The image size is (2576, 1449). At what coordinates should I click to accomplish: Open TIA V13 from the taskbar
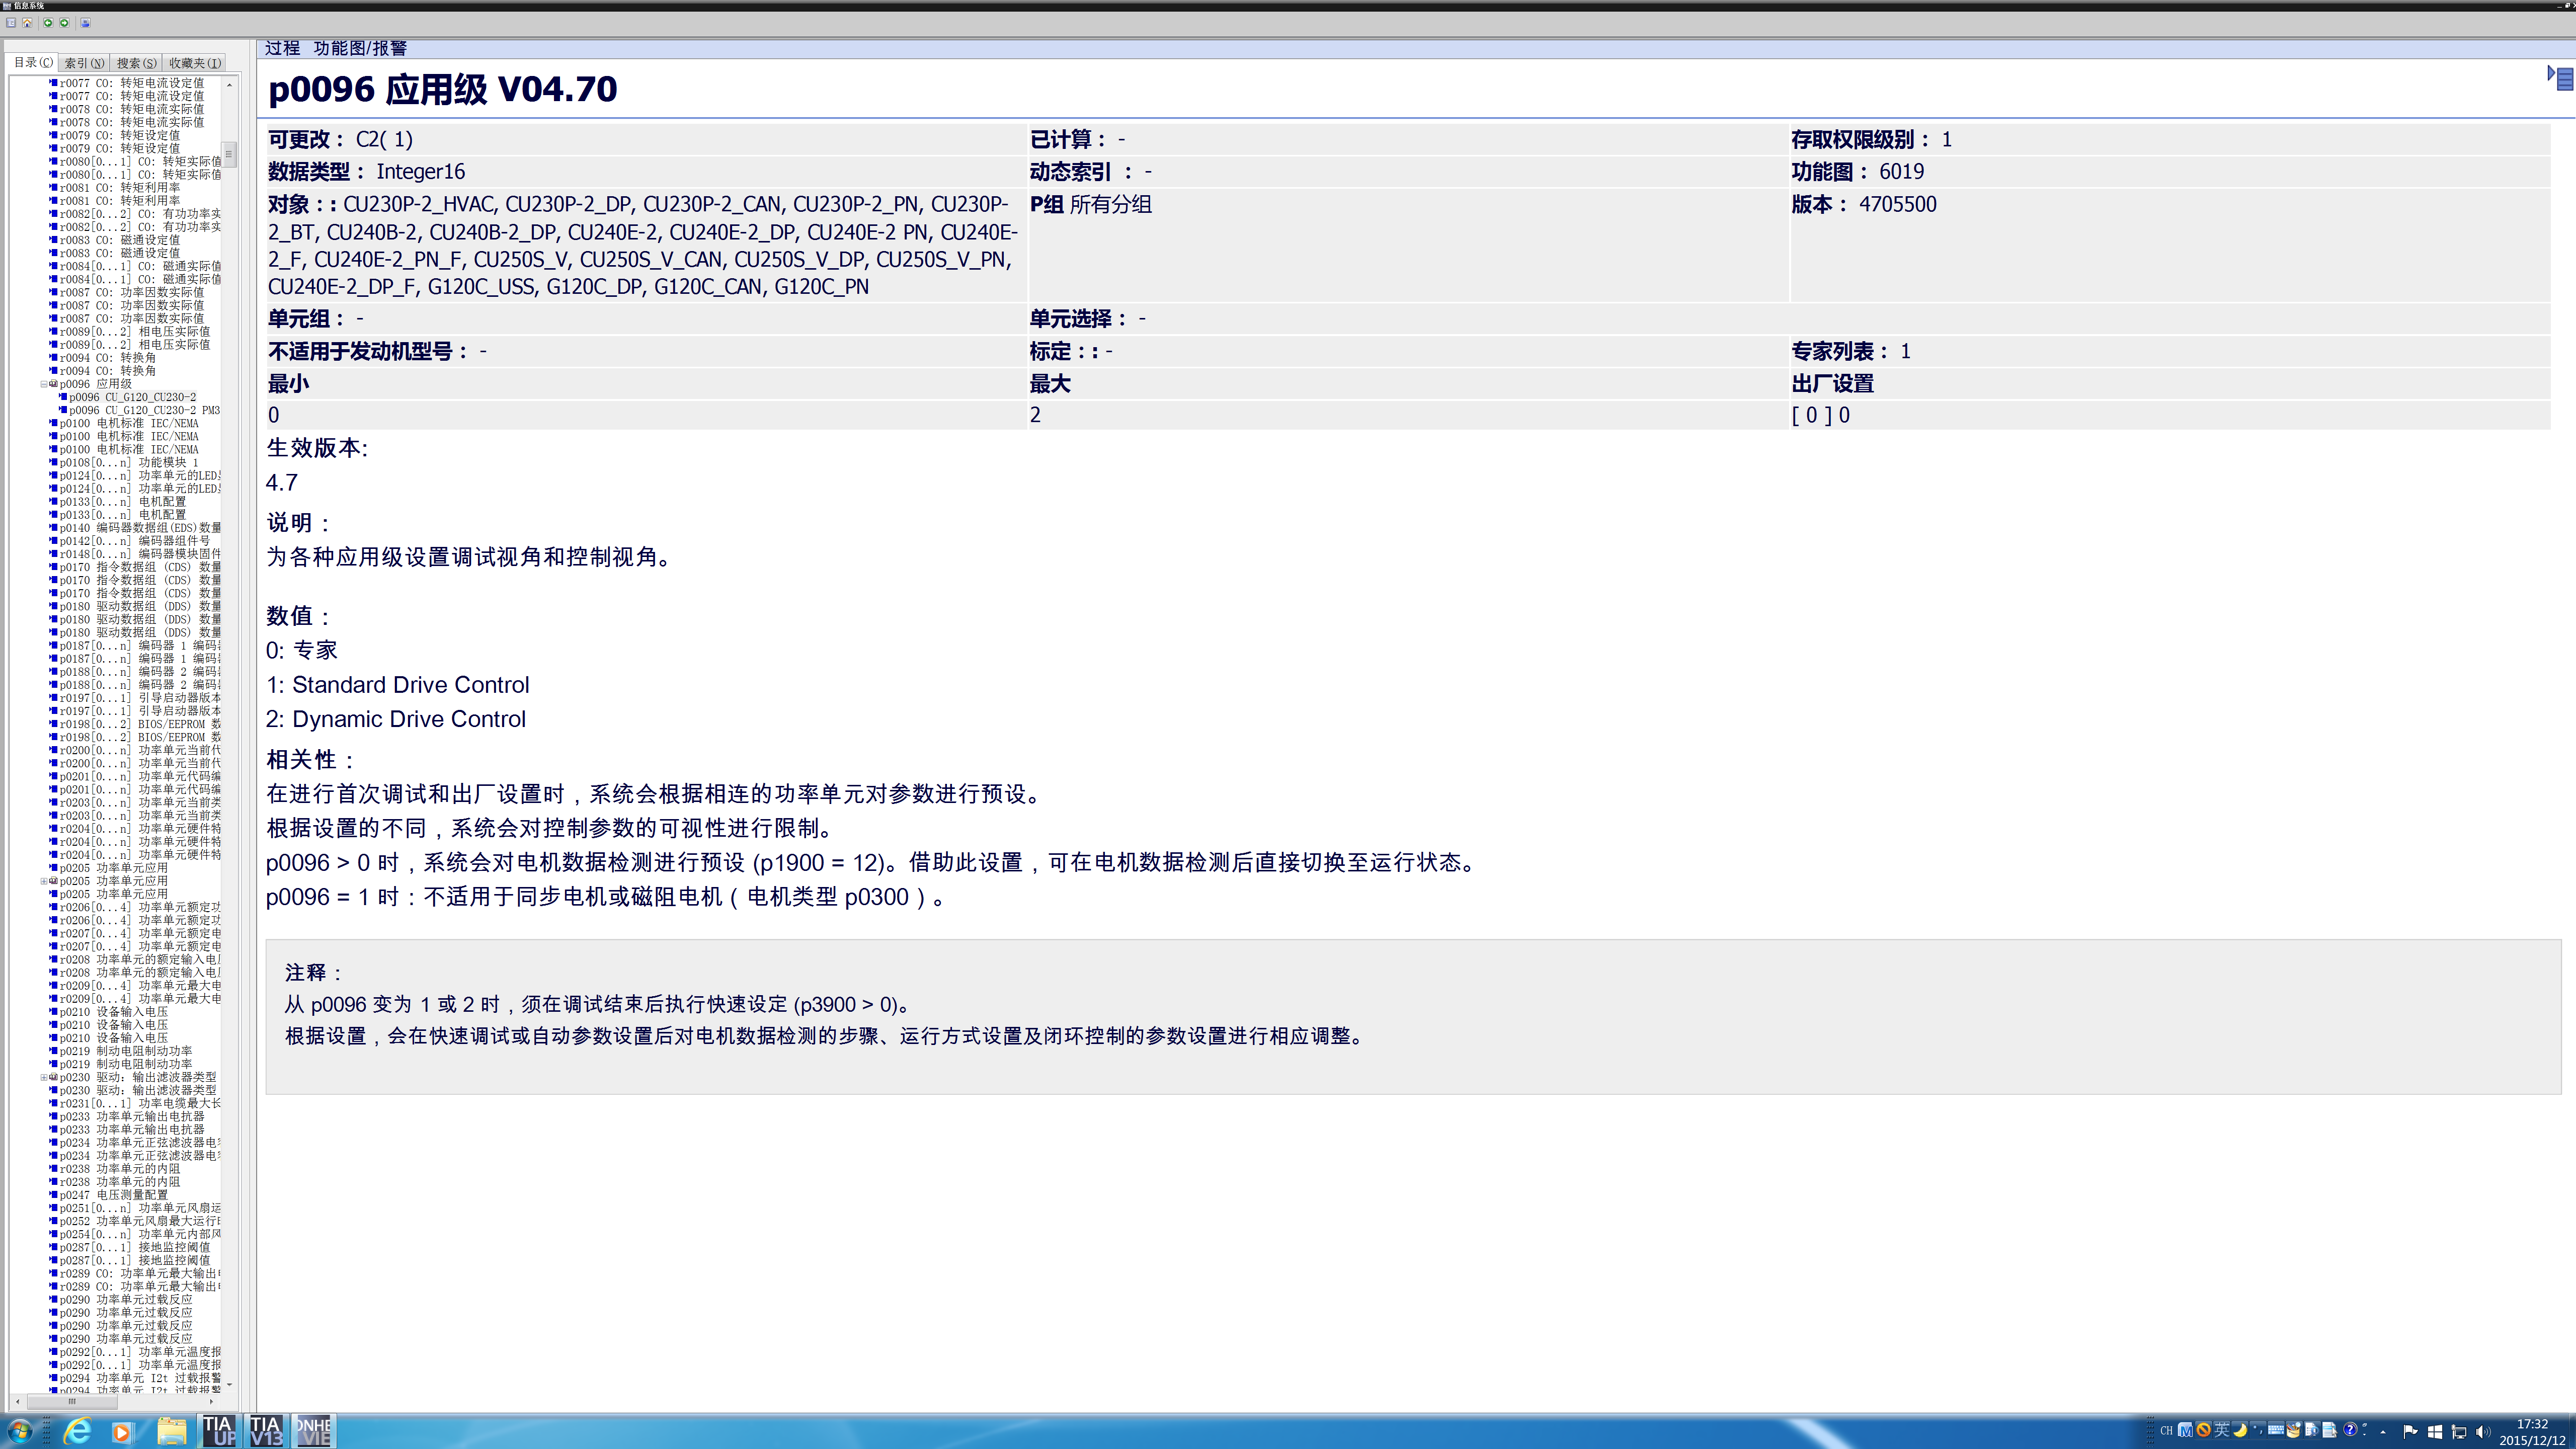coord(266,1431)
